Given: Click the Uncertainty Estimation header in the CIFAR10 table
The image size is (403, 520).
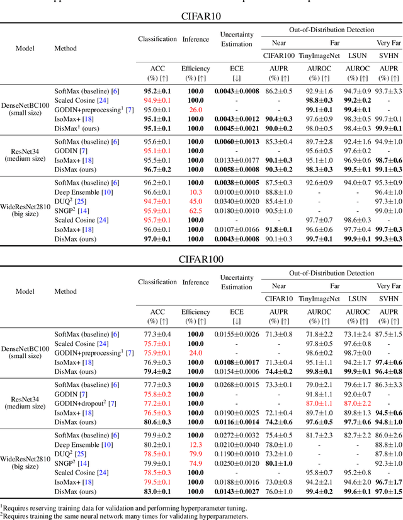Looking at the screenshot, I should click(x=237, y=39).
